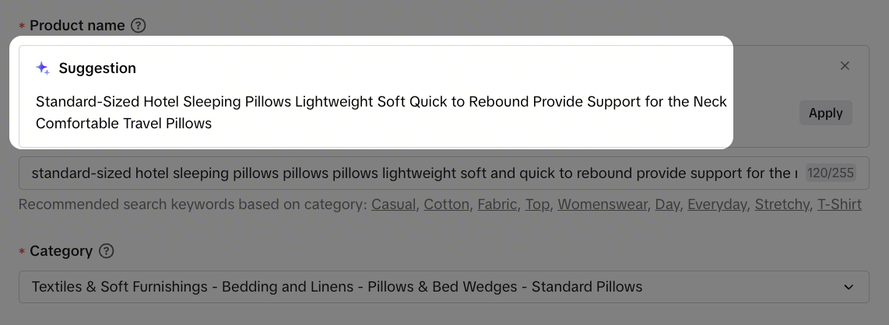Add the Everyday search keyword
Viewport: 889px width, 325px height.
point(716,204)
